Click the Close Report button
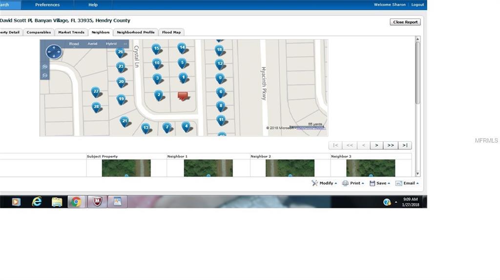This screenshot has height=280, width=500. [x=405, y=22]
